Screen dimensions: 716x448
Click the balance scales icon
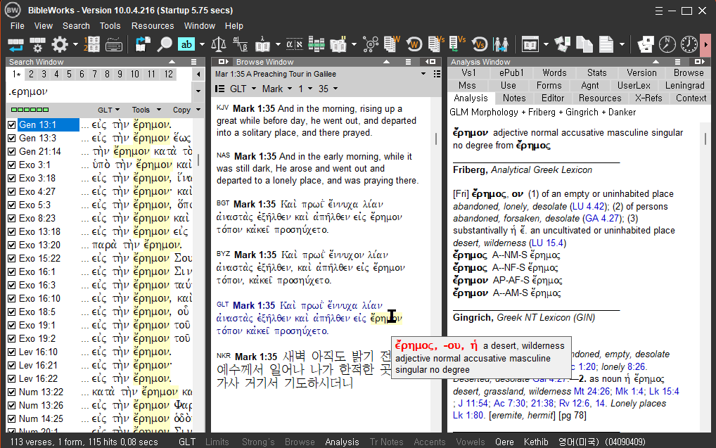[219, 44]
